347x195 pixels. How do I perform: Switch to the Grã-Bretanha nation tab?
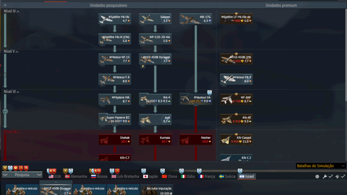[x=125, y=176]
